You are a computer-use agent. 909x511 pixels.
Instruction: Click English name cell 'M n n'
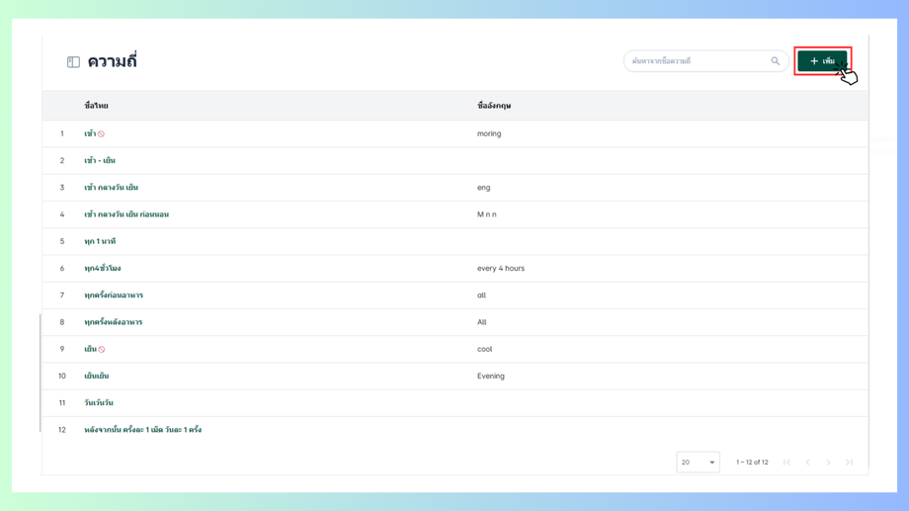click(x=486, y=214)
